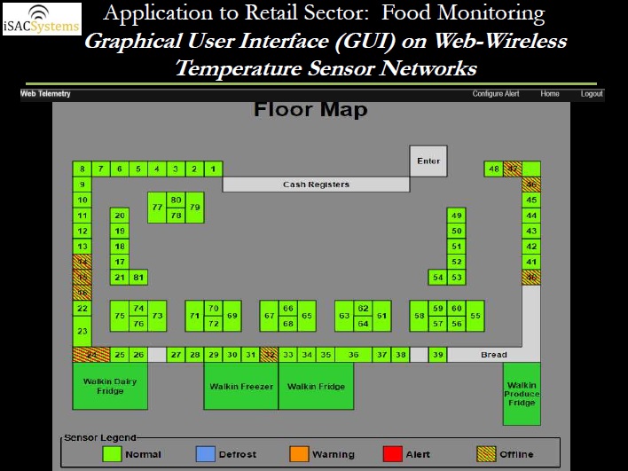Click the Cash Registers area

point(316,184)
